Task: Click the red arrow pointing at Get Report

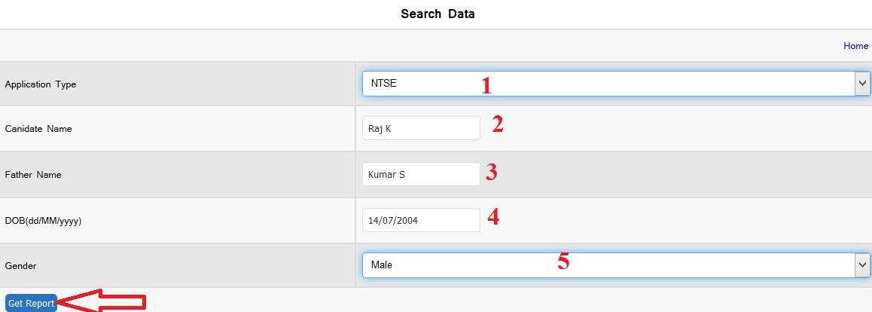Action: (x=102, y=303)
